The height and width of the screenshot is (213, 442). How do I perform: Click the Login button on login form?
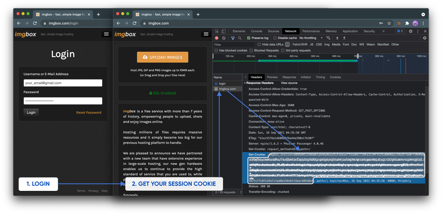pos(31,112)
